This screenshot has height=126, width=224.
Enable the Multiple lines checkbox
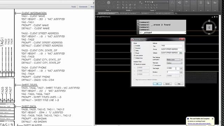click(134, 58)
